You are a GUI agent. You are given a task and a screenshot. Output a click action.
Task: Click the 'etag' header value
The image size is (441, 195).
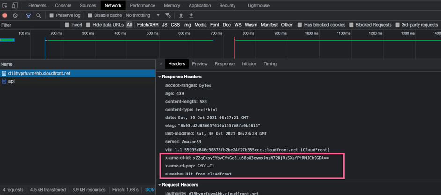pyautogui.click(x=219, y=125)
